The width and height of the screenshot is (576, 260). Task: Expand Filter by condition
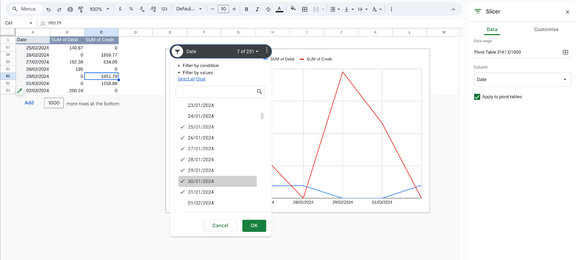tap(198, 66)
